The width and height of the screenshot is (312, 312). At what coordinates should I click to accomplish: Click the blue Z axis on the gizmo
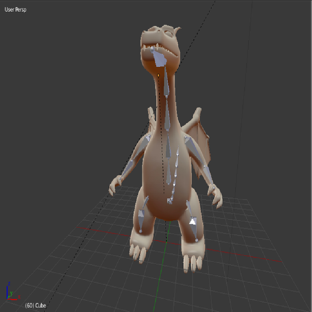pos(7,288)
